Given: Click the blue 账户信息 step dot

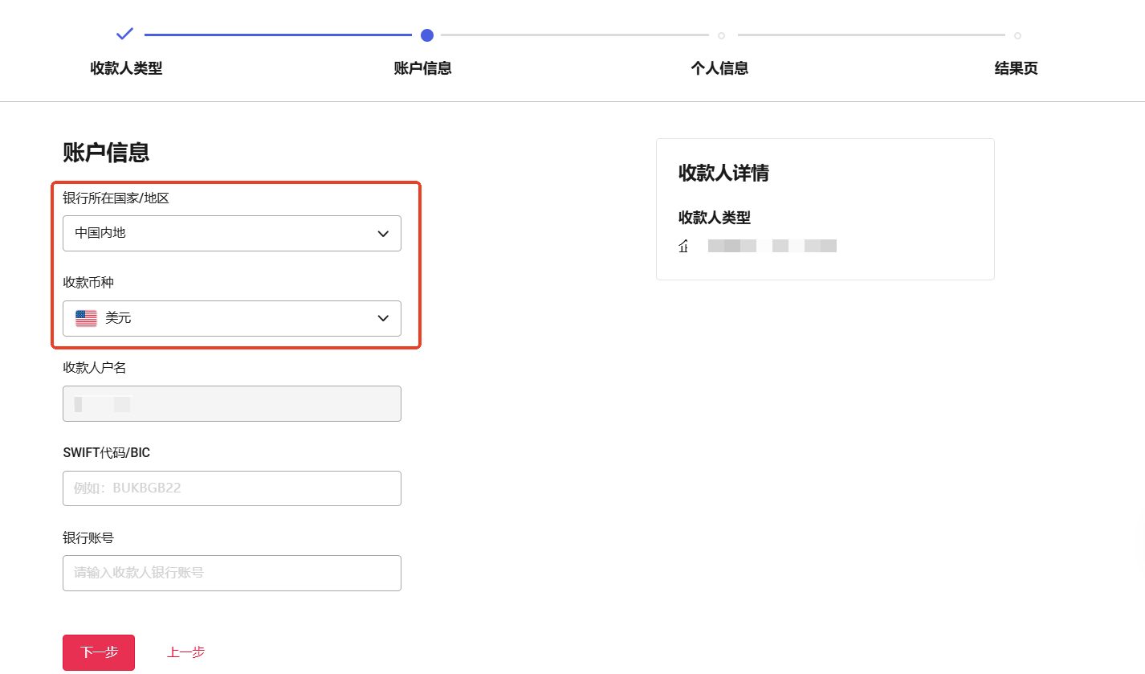Looking at the screenshot, I should [427, 35].
